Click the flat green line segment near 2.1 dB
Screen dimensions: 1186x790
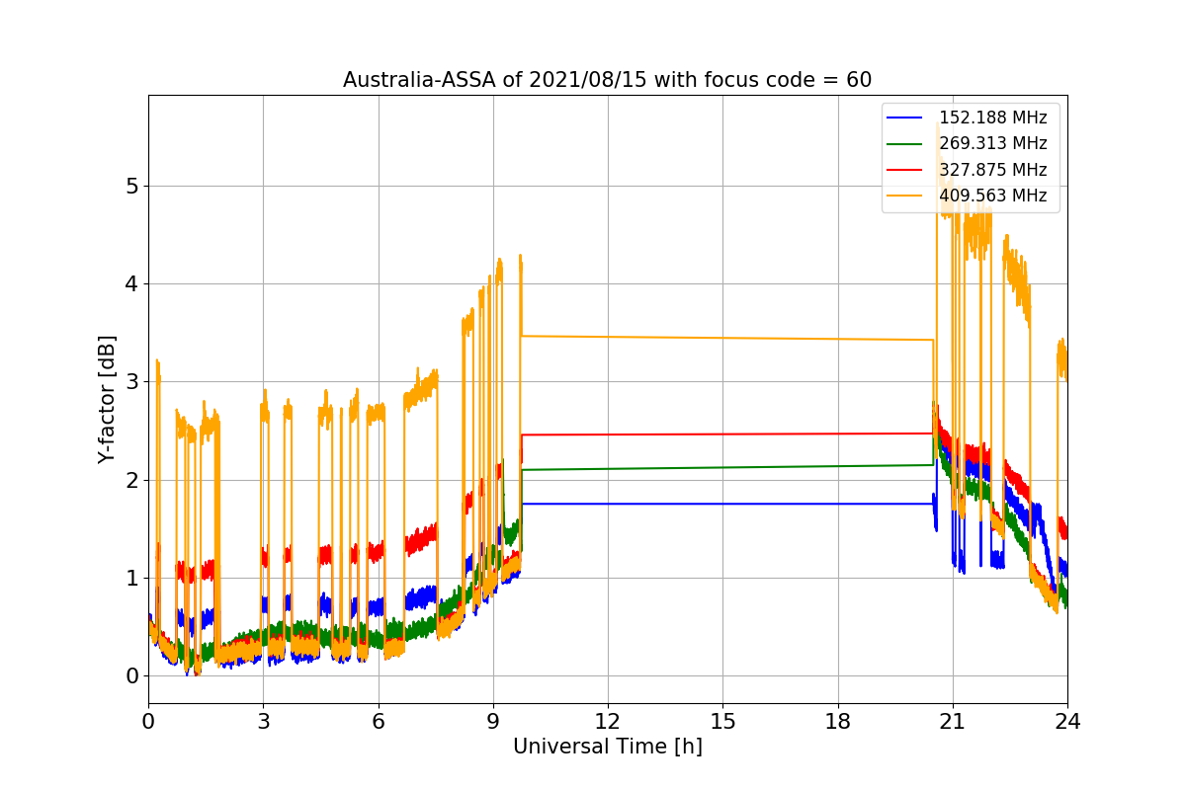click(727, 467)
